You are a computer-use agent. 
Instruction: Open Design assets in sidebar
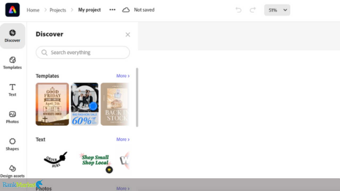coord(12,171)
